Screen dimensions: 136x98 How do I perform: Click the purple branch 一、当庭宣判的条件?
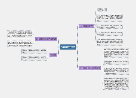coord(86,26)
